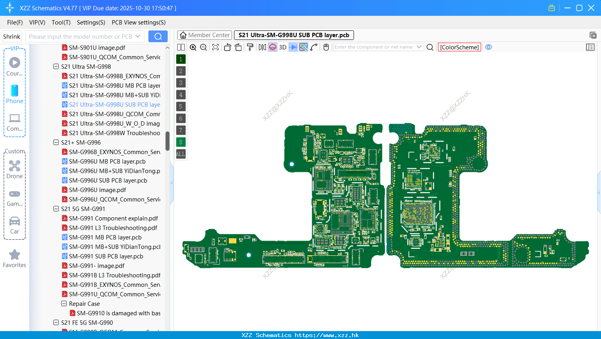The image size is (601, 339).
Task: Collapse the left panel via splitter arrow
Action: pyautogui.click(x=172, y=183)
